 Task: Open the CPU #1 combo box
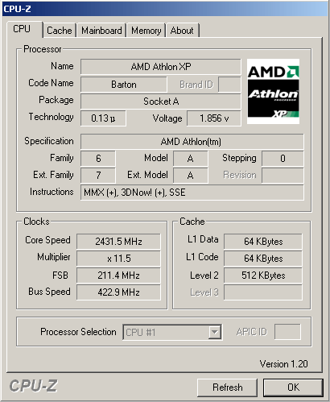(172, 333)
